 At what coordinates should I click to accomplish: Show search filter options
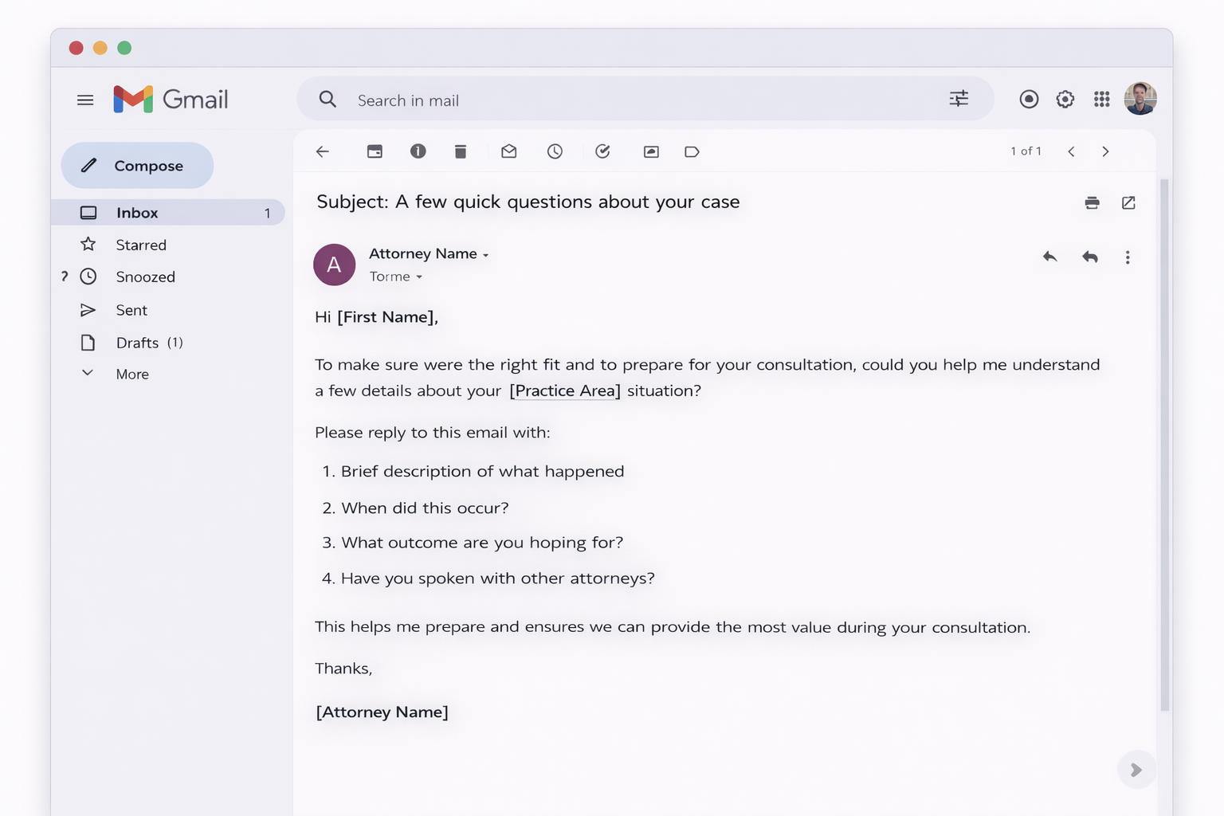[959, 99]
